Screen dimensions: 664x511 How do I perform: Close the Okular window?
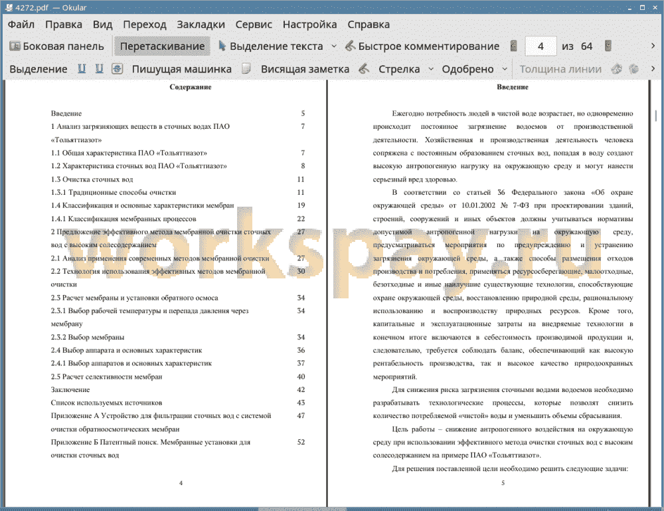[x=655, y=7]
